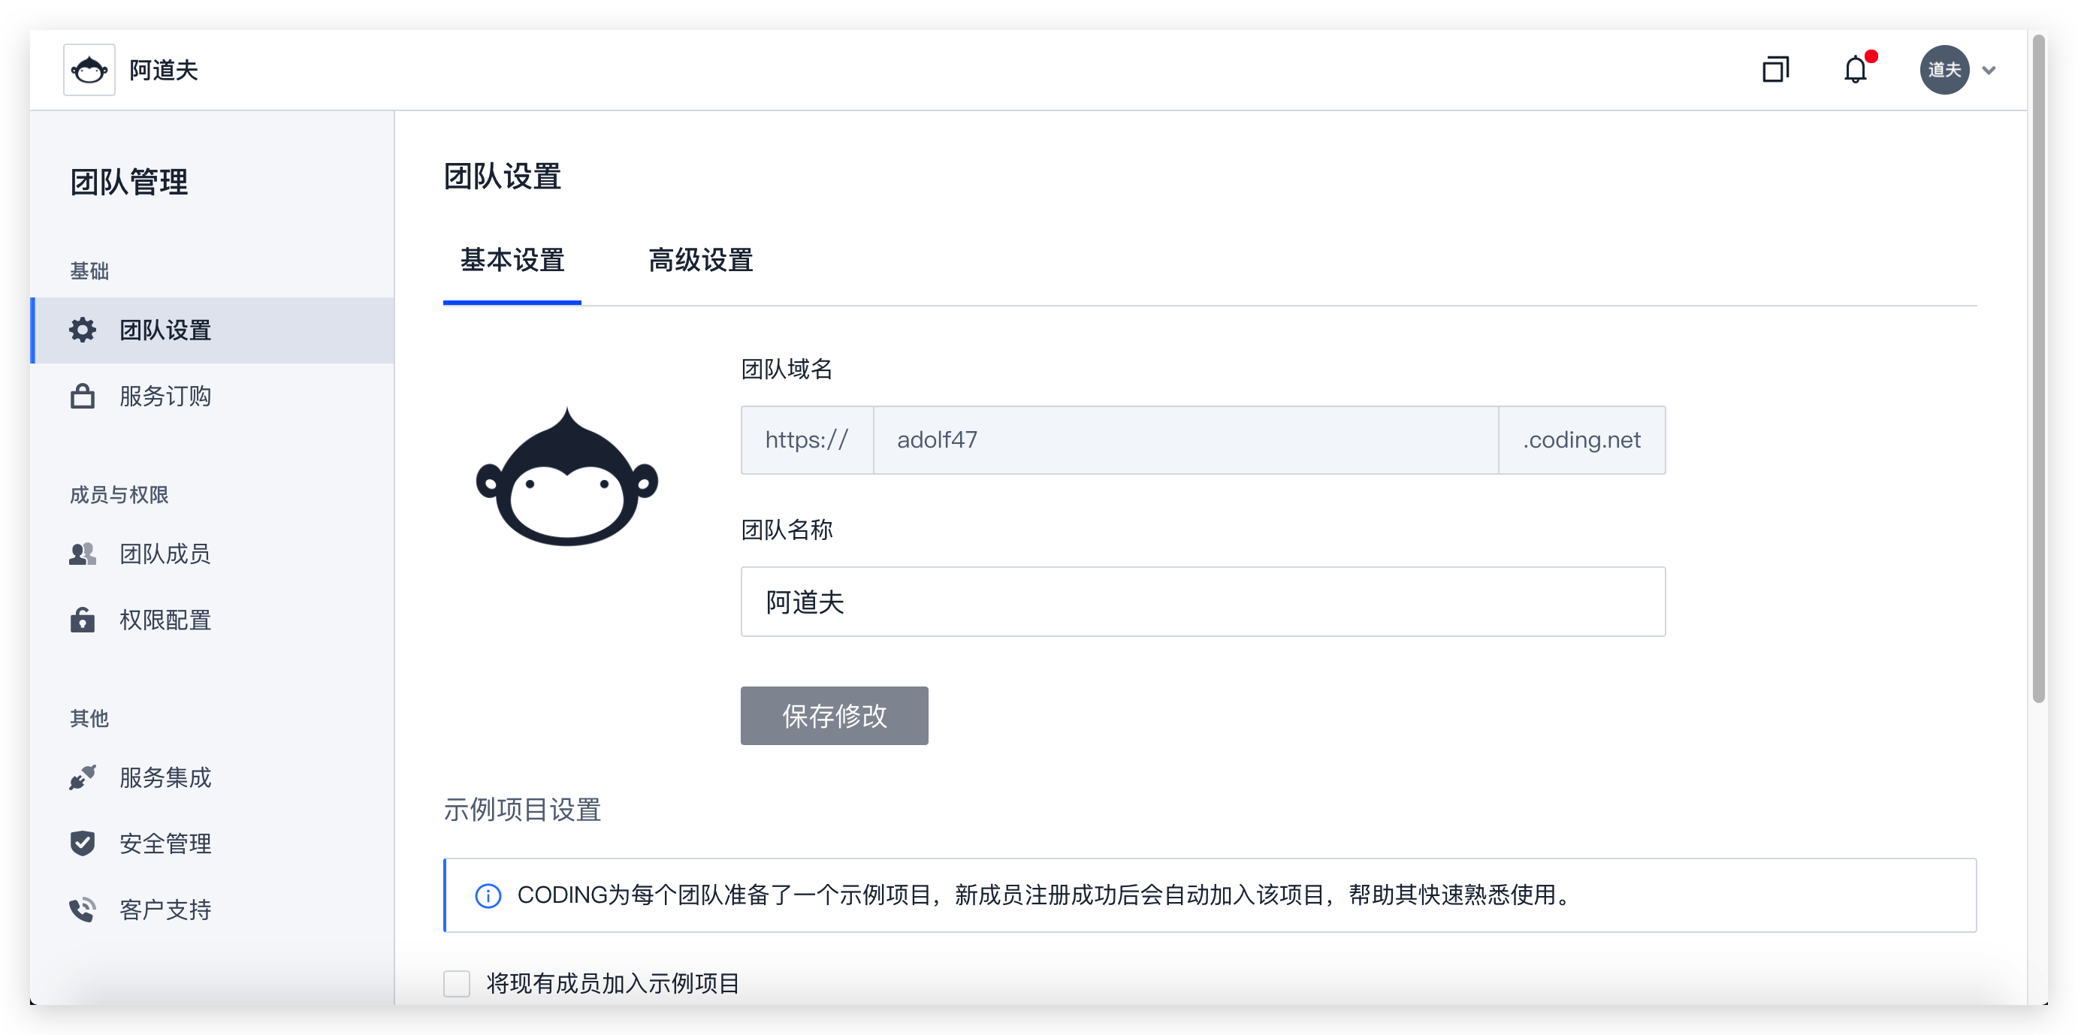Viewport: 2078px width, 1035px height.
Task: Click the 团队设置 gear icon
Action: pyautogui.click(x=83, y=330)
